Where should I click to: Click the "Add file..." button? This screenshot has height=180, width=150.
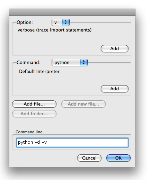click(34, 104)
